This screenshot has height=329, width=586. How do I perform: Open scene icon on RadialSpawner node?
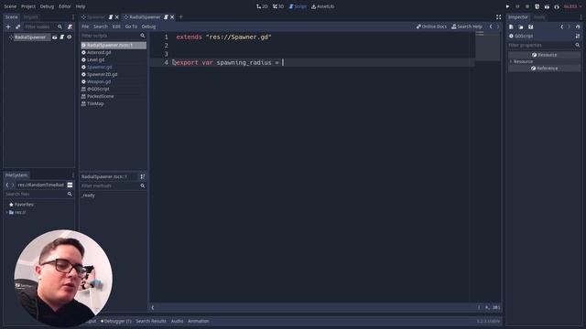[55, 37]
